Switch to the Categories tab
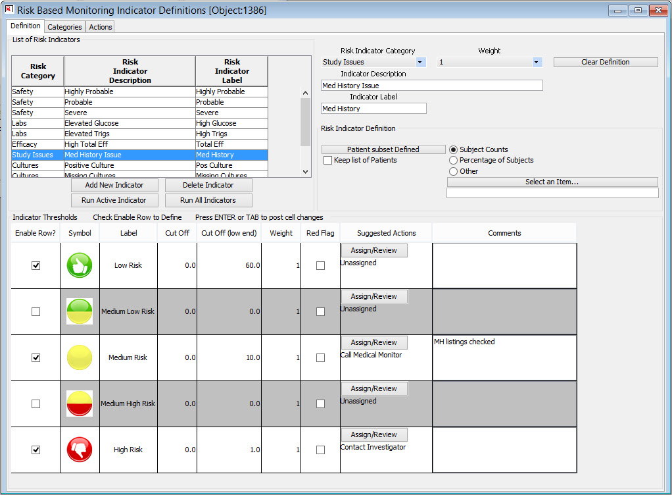Image resolution: width=672 pixels, height=495 pixels. [x=64, y=26]
